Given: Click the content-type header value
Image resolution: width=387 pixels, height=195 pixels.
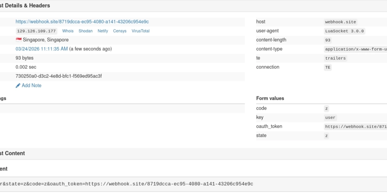Looking at the screenshot, I should click(x=355, y=49).
